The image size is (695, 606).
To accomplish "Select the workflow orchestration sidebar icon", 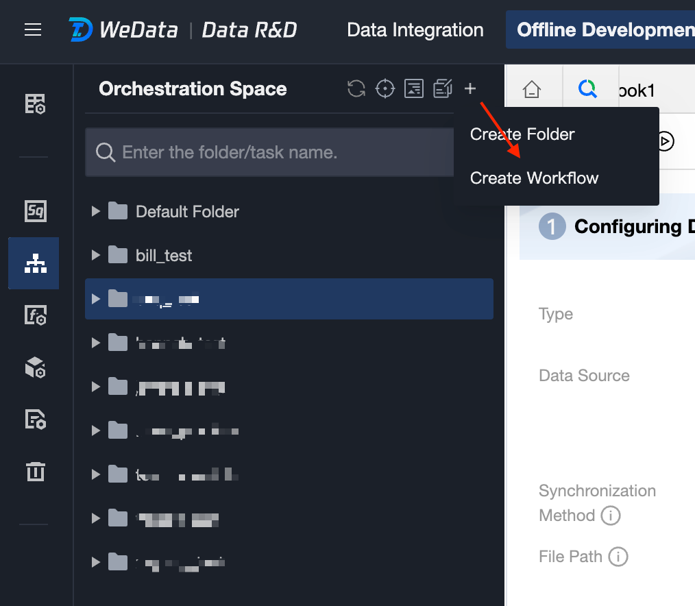I will (x=35, y=263).
